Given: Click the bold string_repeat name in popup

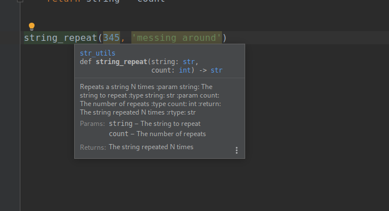Looking at the screenshot, I should (x=122, y=62).
